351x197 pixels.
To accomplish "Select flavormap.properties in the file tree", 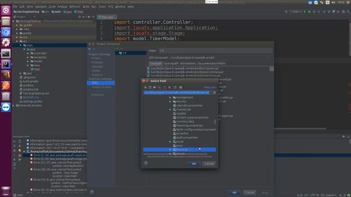I will [x=188, y=125].
